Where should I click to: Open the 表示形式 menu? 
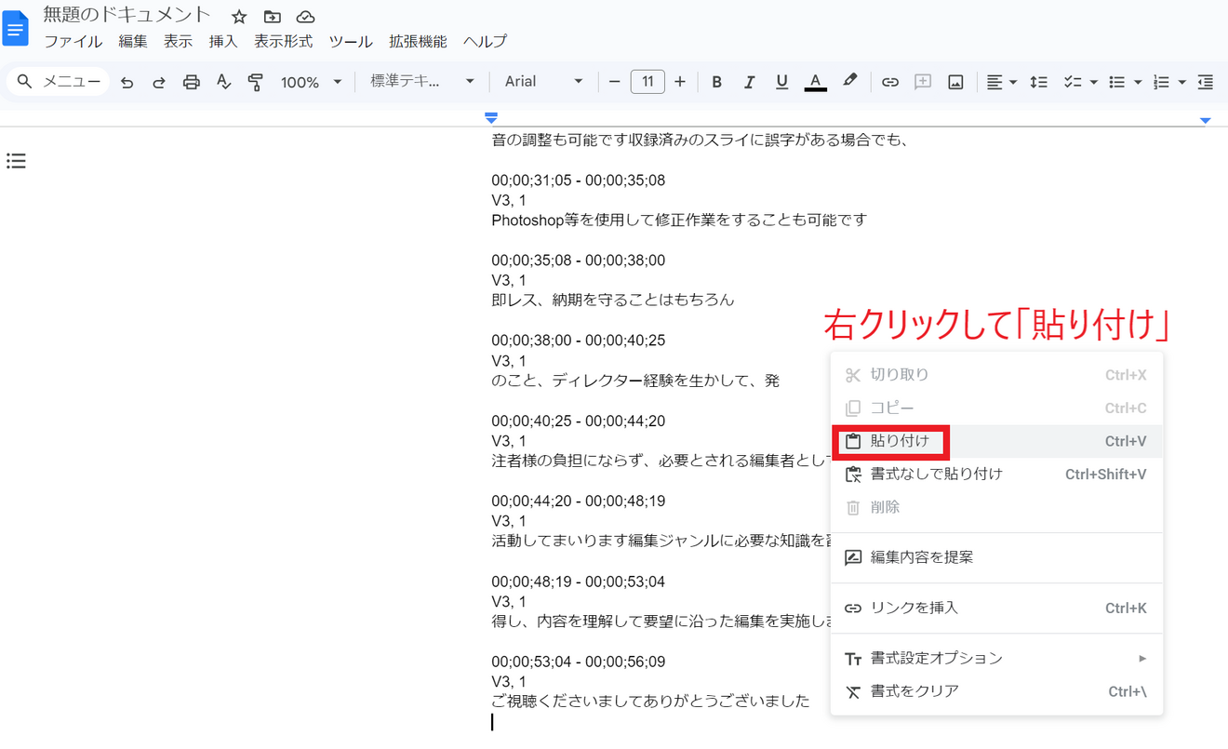(284, 42)
